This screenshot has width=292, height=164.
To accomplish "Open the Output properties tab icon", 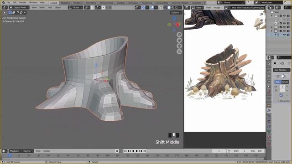I will pos(269,76).
